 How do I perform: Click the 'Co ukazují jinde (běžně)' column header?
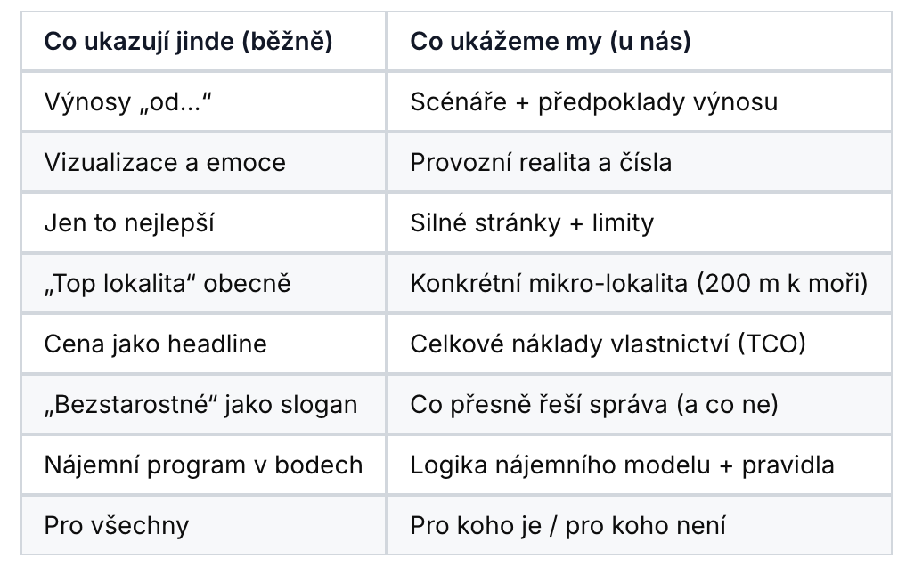(x=188, y=42)
